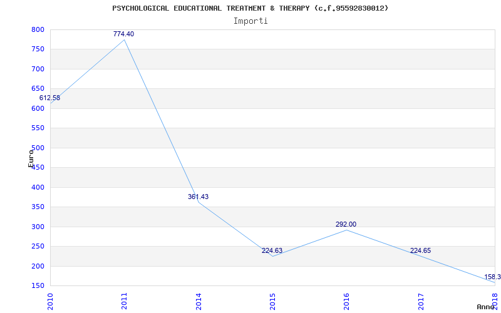The width and height of the screenshot is (501, 313).
Task: Click the 650 y-axis tick label
Action: tap(38, 89)
